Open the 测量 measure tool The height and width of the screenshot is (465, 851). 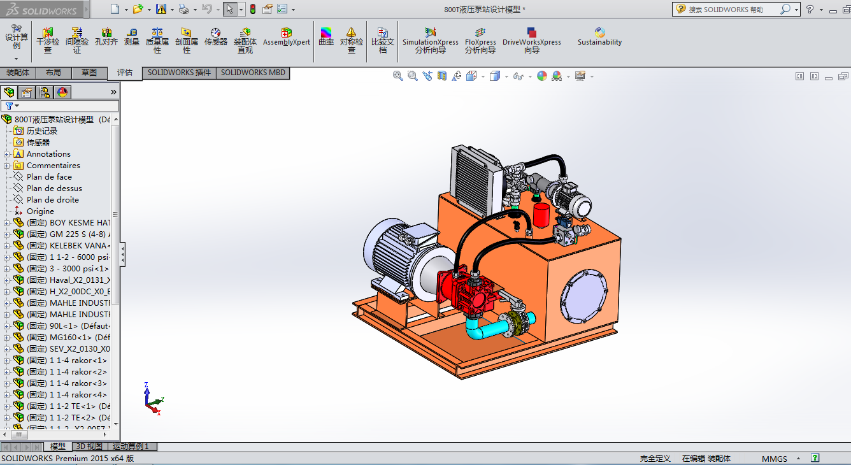tap(132, 37)
